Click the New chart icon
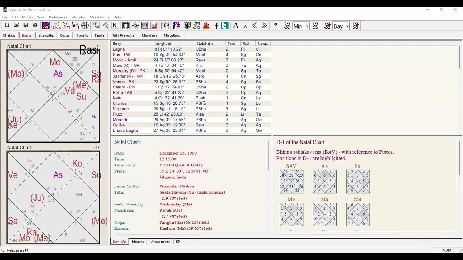 click(x=7, y=25)
